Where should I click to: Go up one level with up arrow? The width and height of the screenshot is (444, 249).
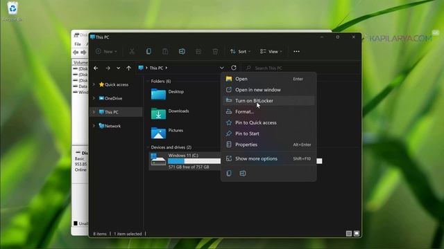point(129,68)
